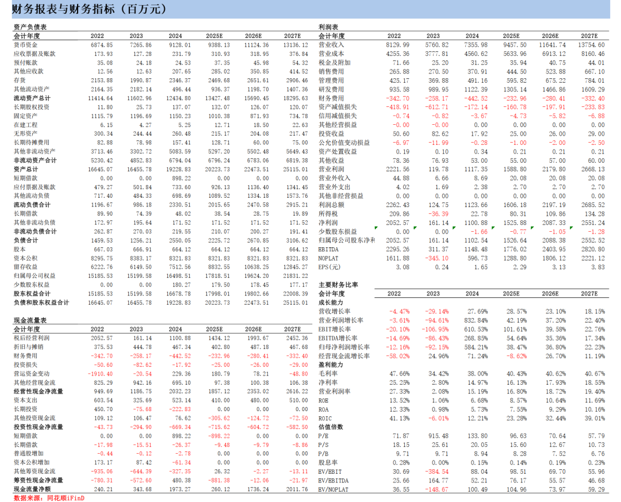Click the 净利率 row label
The width and height of the screenshot is (621, 502).
pyautogui.click(x=328, y=382)
